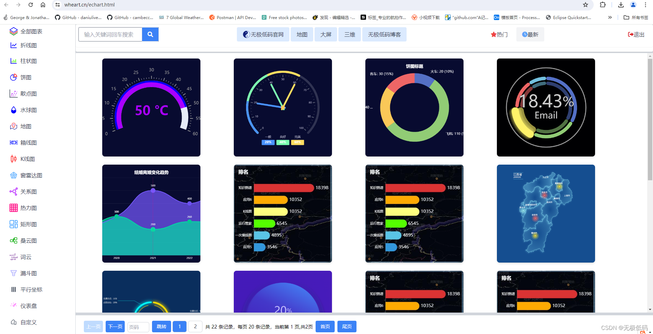Screen dimensions: 653x334
Task: Go to 下一页
Action: point(115,327)
